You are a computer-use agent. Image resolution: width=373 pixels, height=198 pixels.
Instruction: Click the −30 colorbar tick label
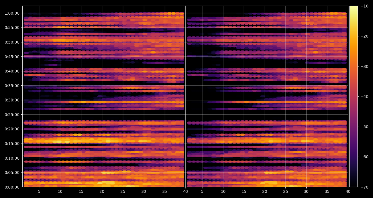pos(364,66)
